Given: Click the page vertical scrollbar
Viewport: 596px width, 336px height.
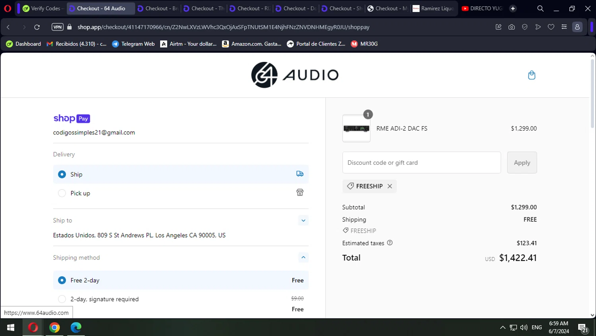Looking at the screenshot, I should click(x=592, y=94).
